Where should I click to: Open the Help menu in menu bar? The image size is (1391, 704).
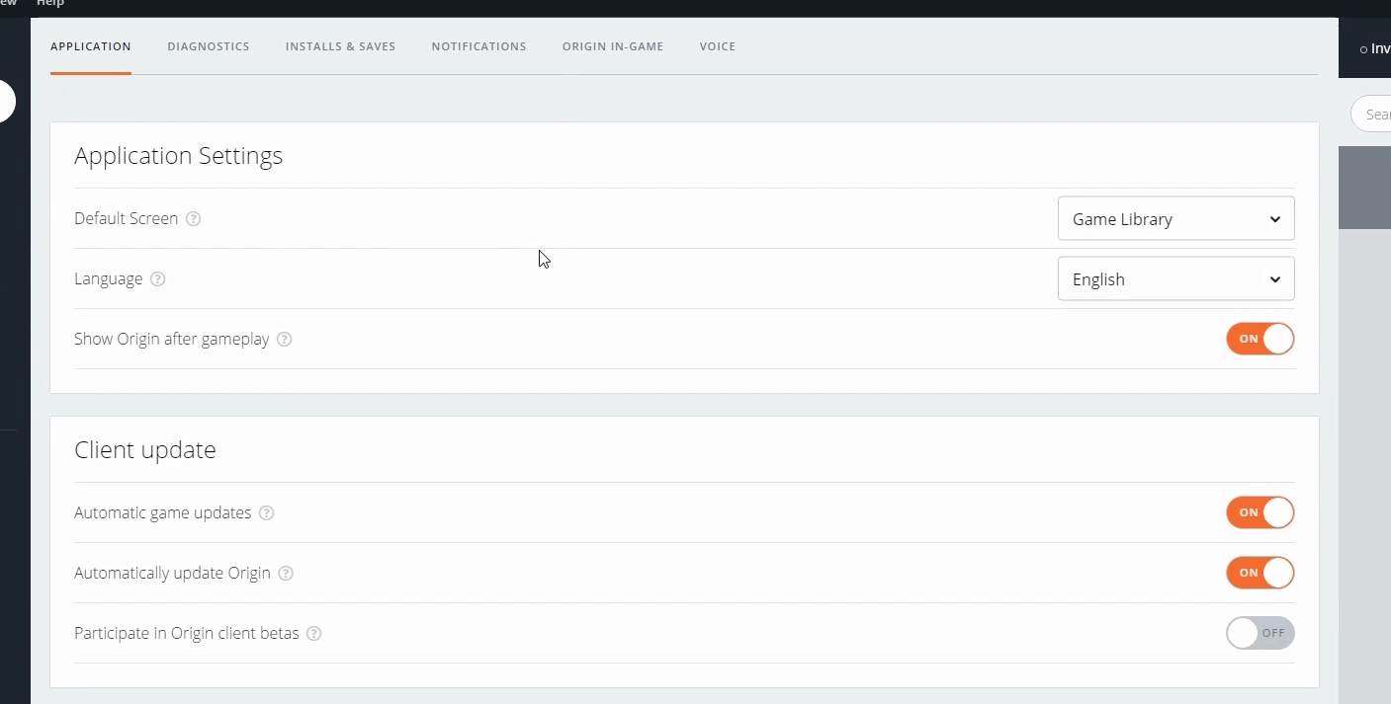coord(50,4)
